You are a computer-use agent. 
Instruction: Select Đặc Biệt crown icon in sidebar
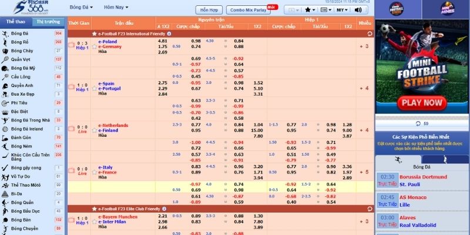click(5, 112)
